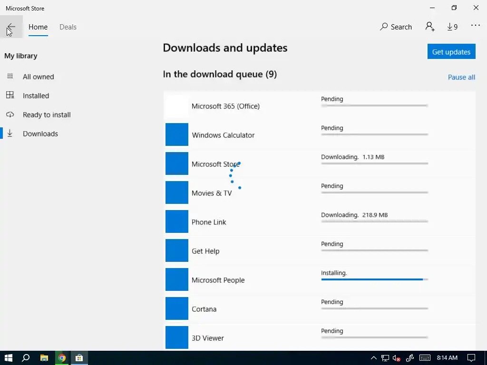Open the Home tab

click(38, 27)
